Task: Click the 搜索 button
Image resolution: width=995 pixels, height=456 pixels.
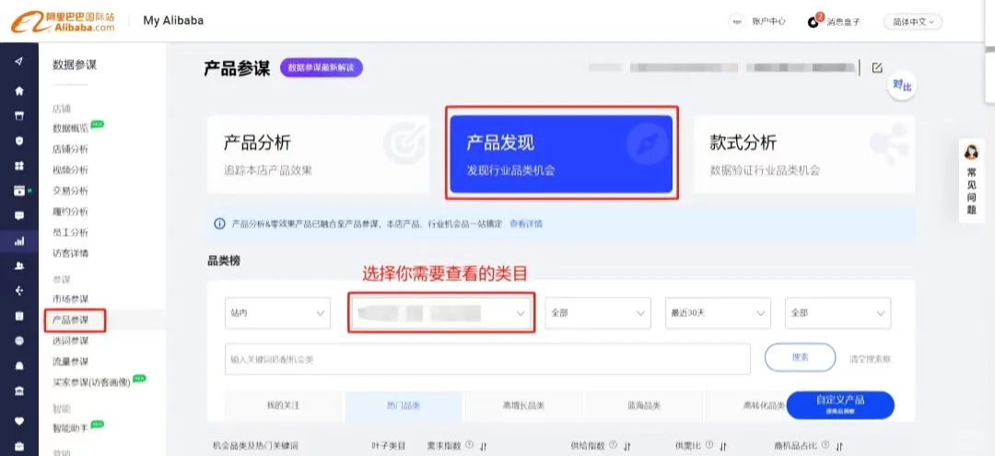Action: coord(801,357)
